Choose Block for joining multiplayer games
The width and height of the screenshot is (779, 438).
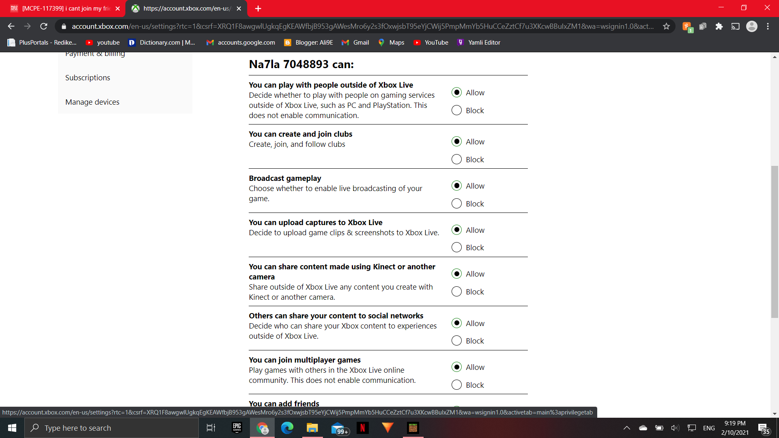click(456, 385)
